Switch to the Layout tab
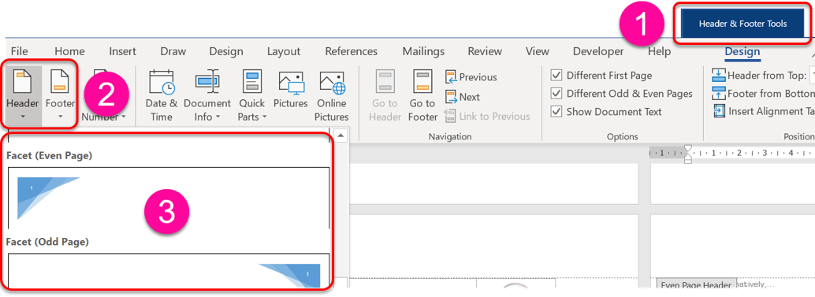The width and height of the screenshot is (815, 297). click(x=284, y=51)
